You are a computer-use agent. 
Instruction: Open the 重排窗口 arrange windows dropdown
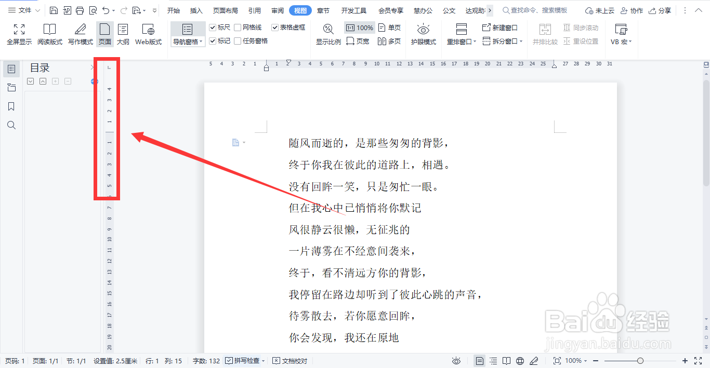tap(462, 42)
